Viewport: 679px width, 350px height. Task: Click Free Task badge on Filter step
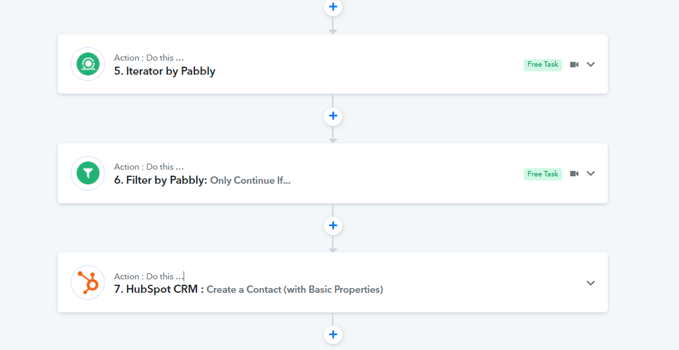pos(543,174)
